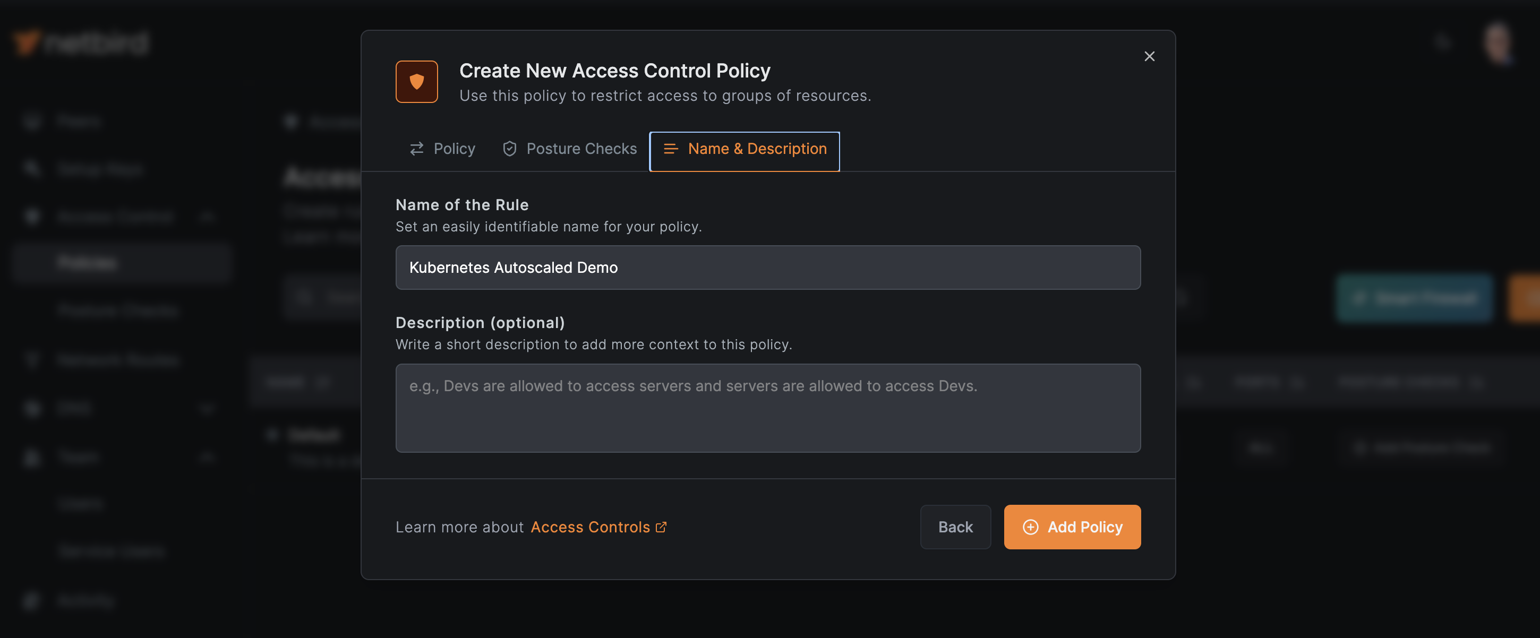The height and width of the screenshot is (638, 1540).
Task: Click the NetBird logo
Action: click(x=81, y=42)
